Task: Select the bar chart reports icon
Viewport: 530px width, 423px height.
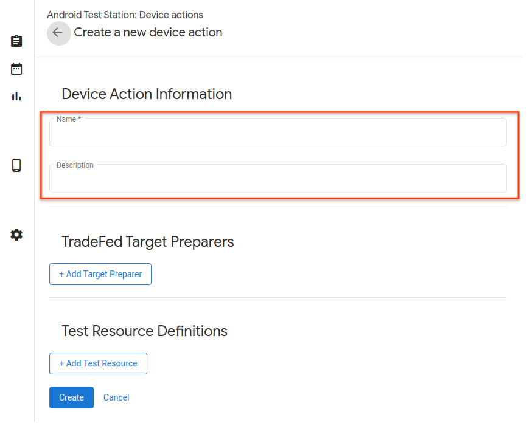Action: (x=16, y=95)
